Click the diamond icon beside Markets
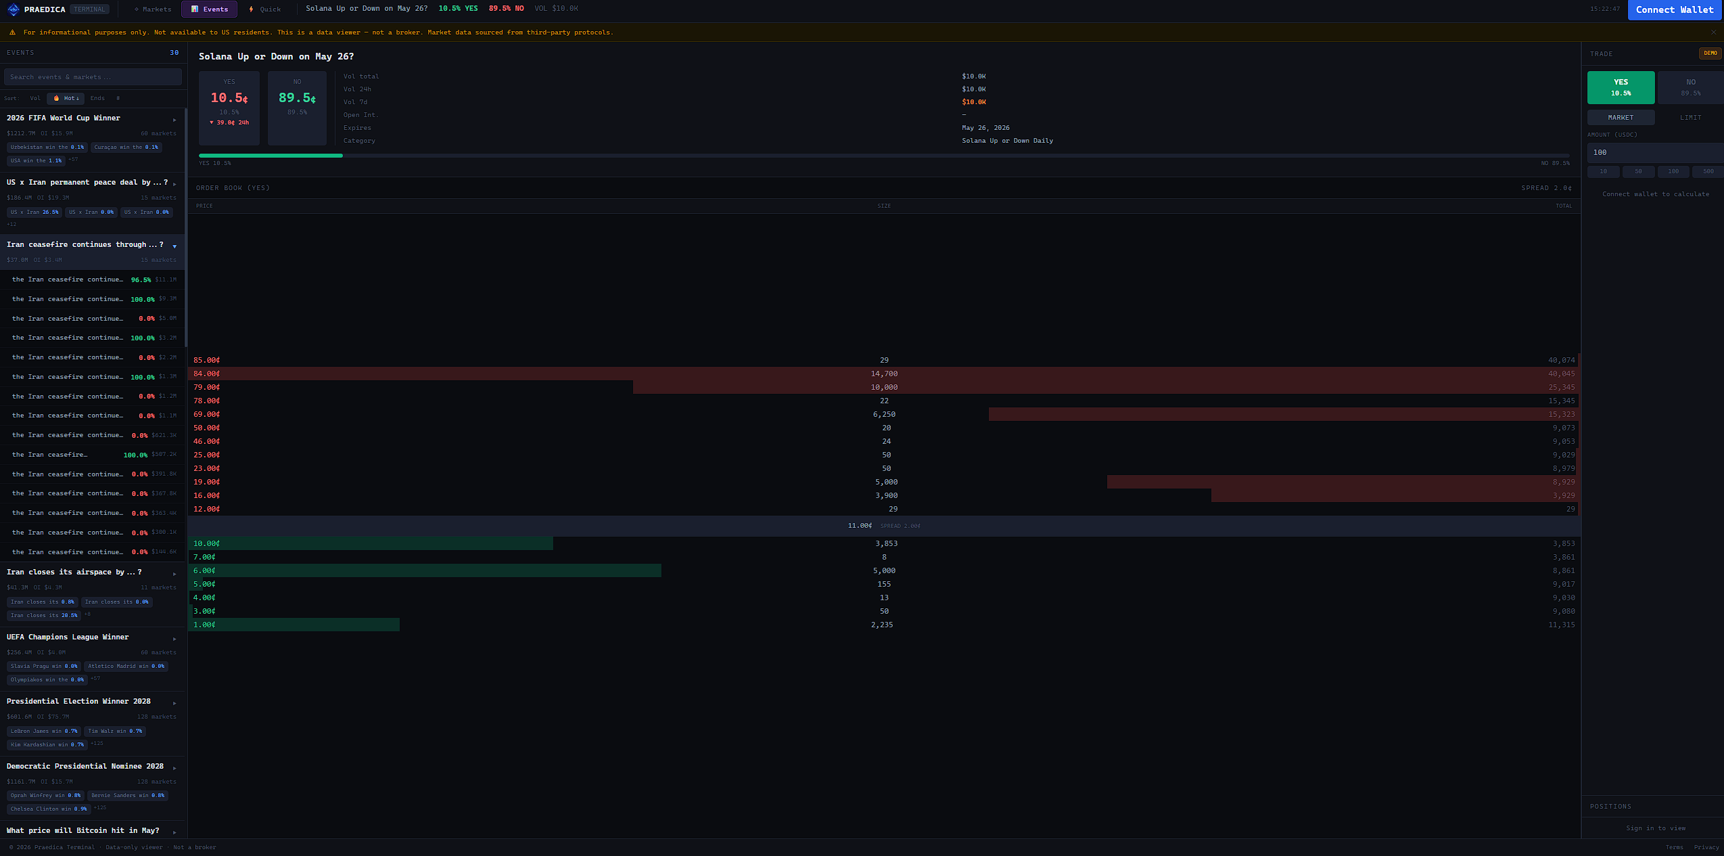This screenshot has width=1724, height=856. pos(137,9)
